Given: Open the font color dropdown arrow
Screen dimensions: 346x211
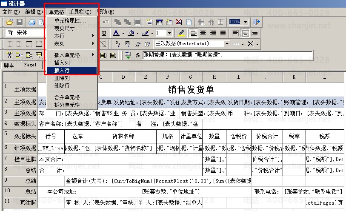Looking at the screenshot, I should 123,34.
